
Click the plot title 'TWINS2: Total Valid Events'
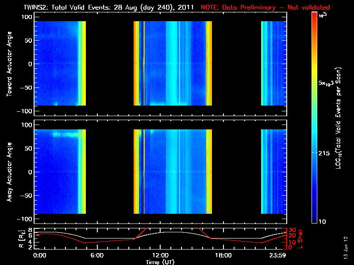[67, 8]
